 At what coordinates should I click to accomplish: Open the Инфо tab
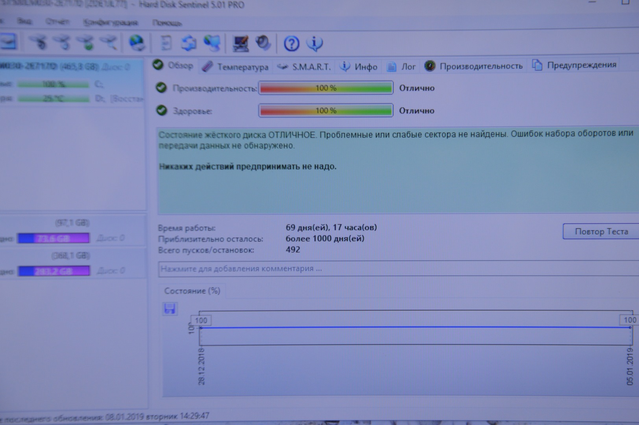coord(358,67)
